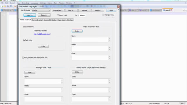The height and width of the screenshot is (105, 187).
Task: Close the new feature document tab
Action: 161,10
